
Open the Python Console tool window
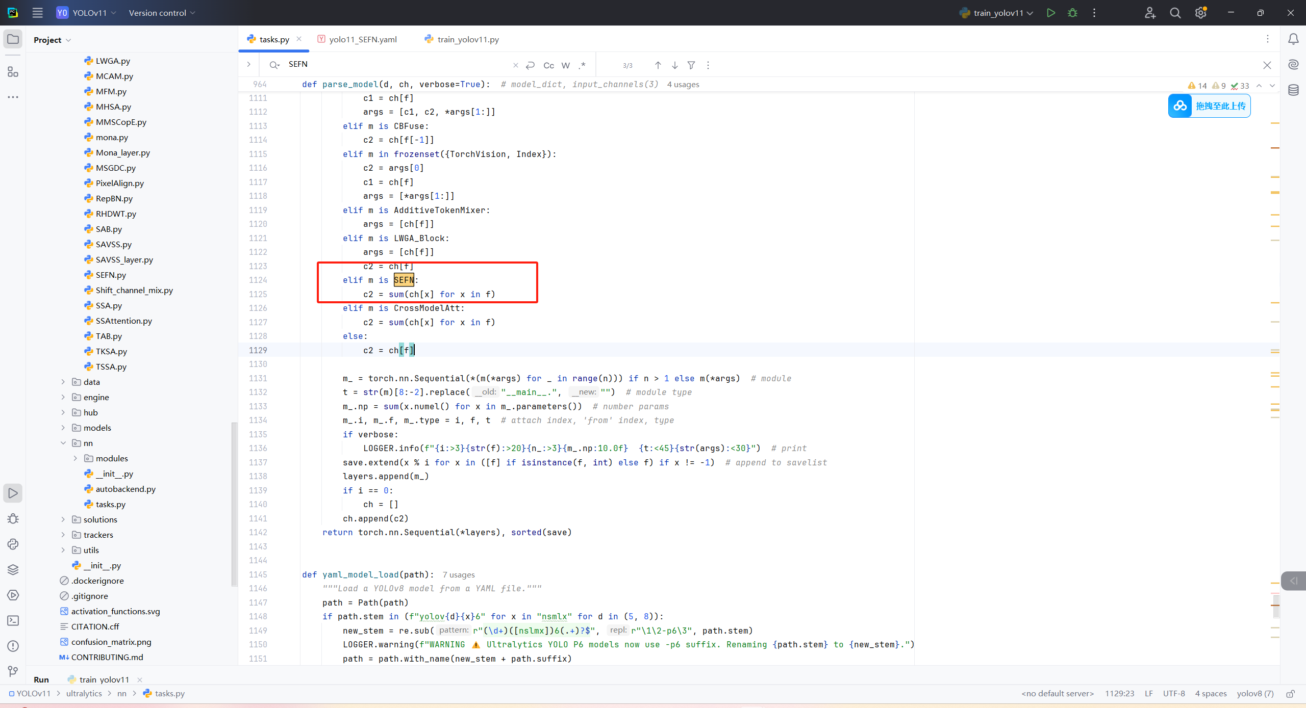(13, 544)
